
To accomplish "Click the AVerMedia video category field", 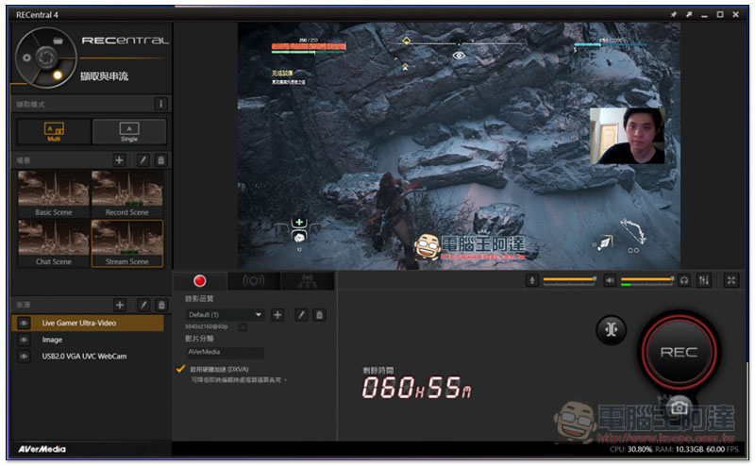I will tap(225, 353).
